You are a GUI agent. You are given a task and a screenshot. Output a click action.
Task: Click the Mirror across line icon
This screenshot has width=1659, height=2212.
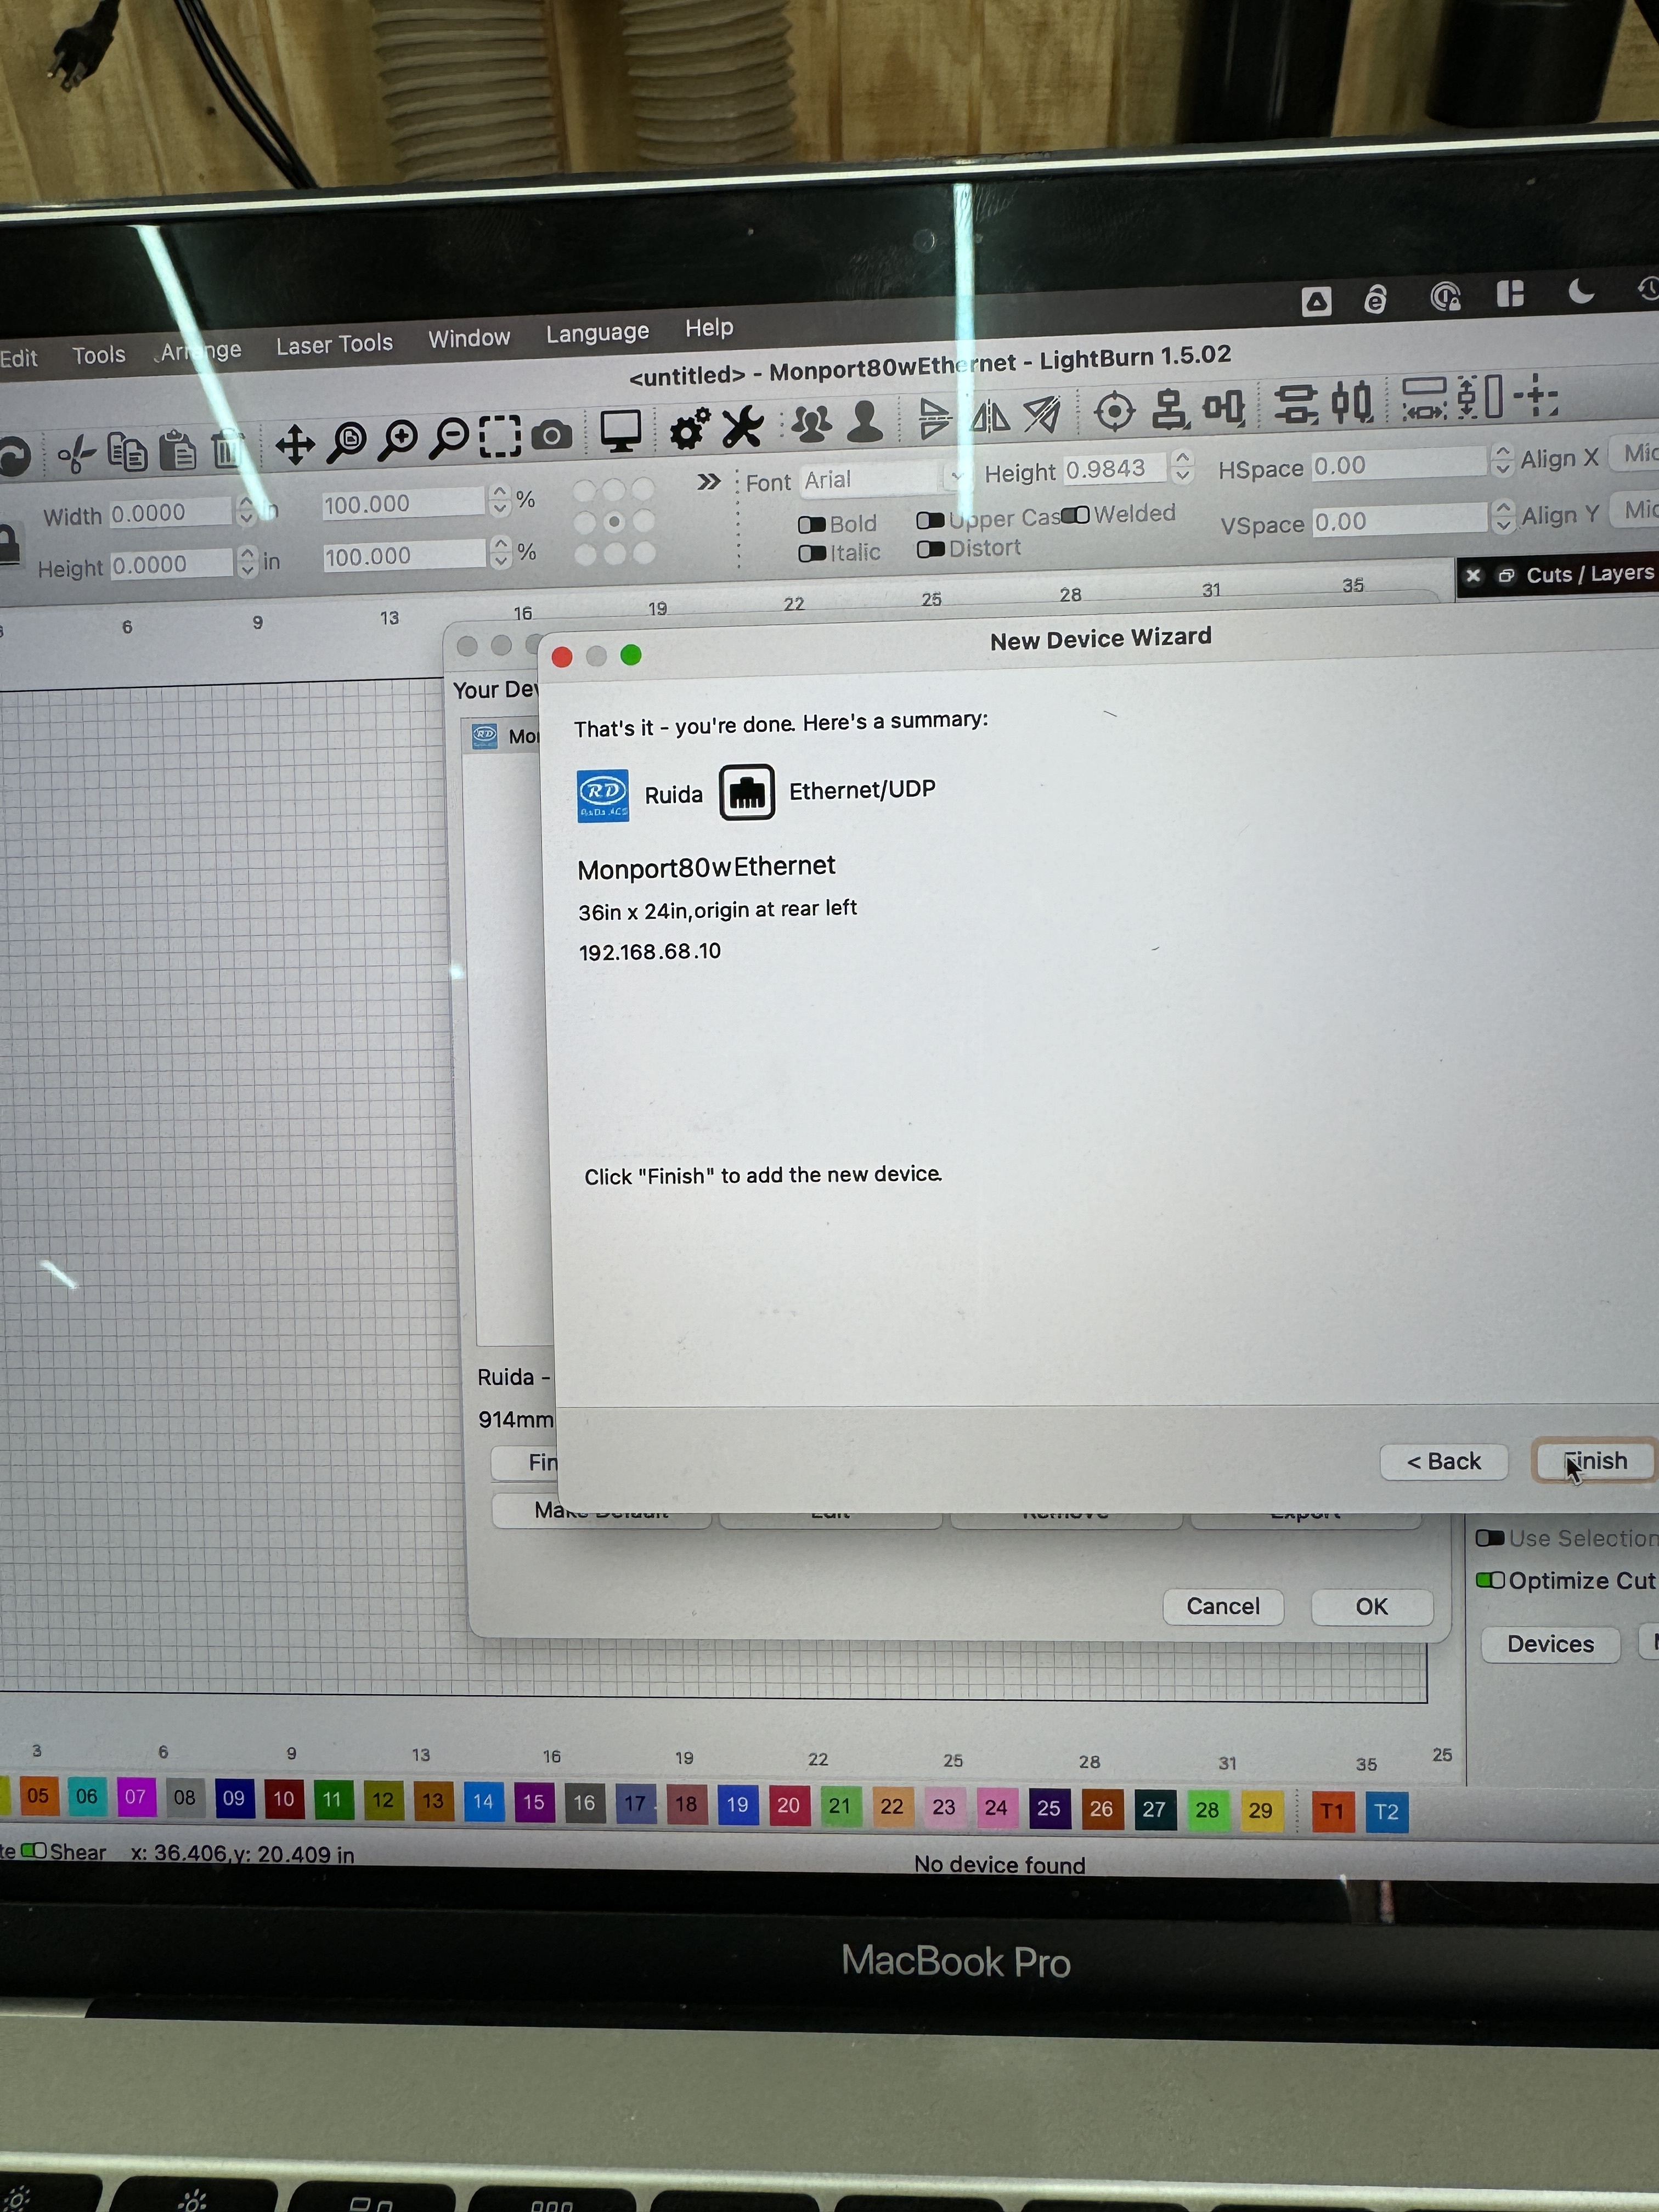pos(1042,414)
